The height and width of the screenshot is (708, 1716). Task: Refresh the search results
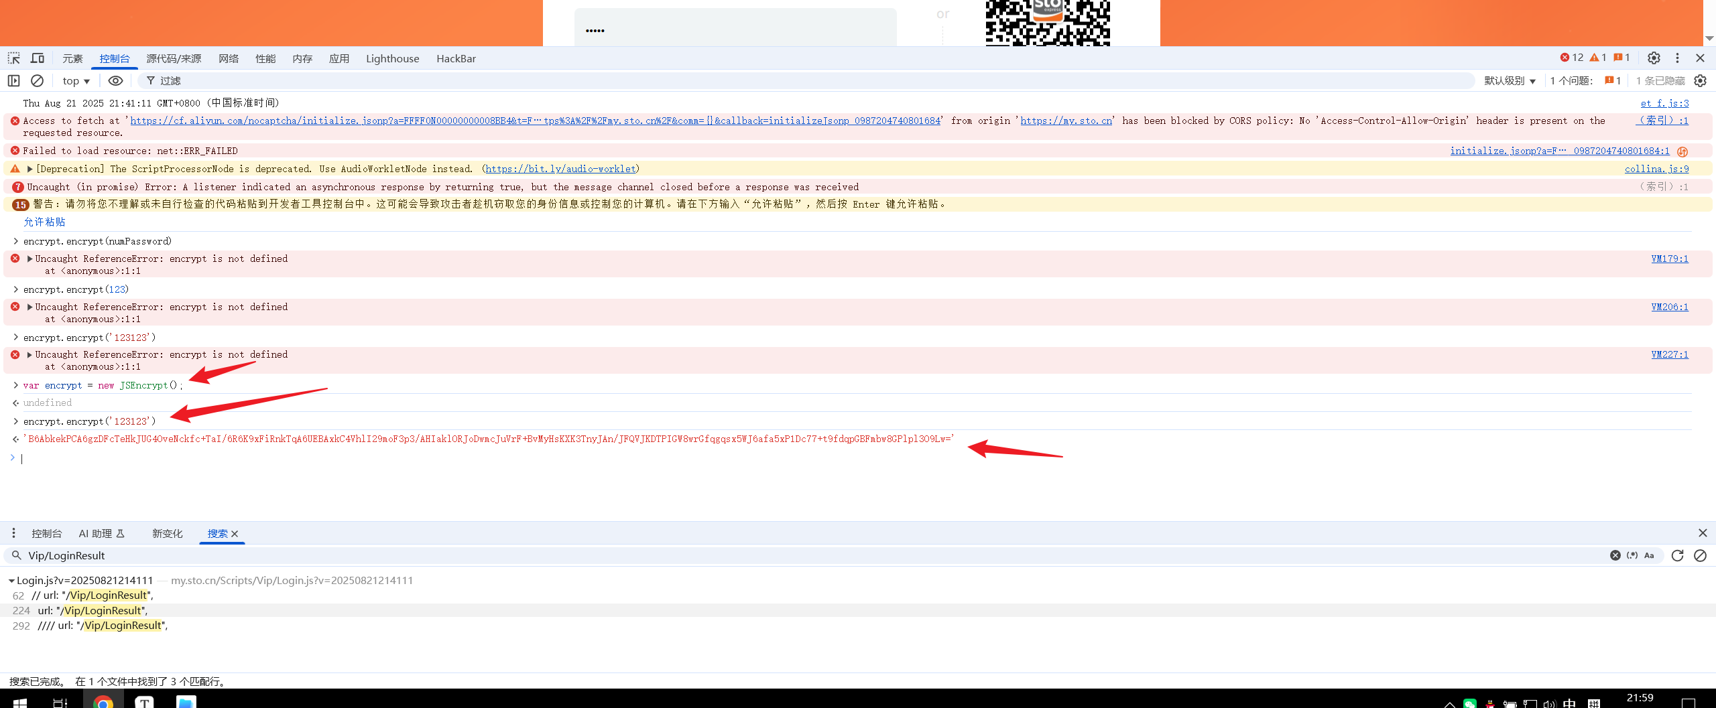tap(1678, 555)
